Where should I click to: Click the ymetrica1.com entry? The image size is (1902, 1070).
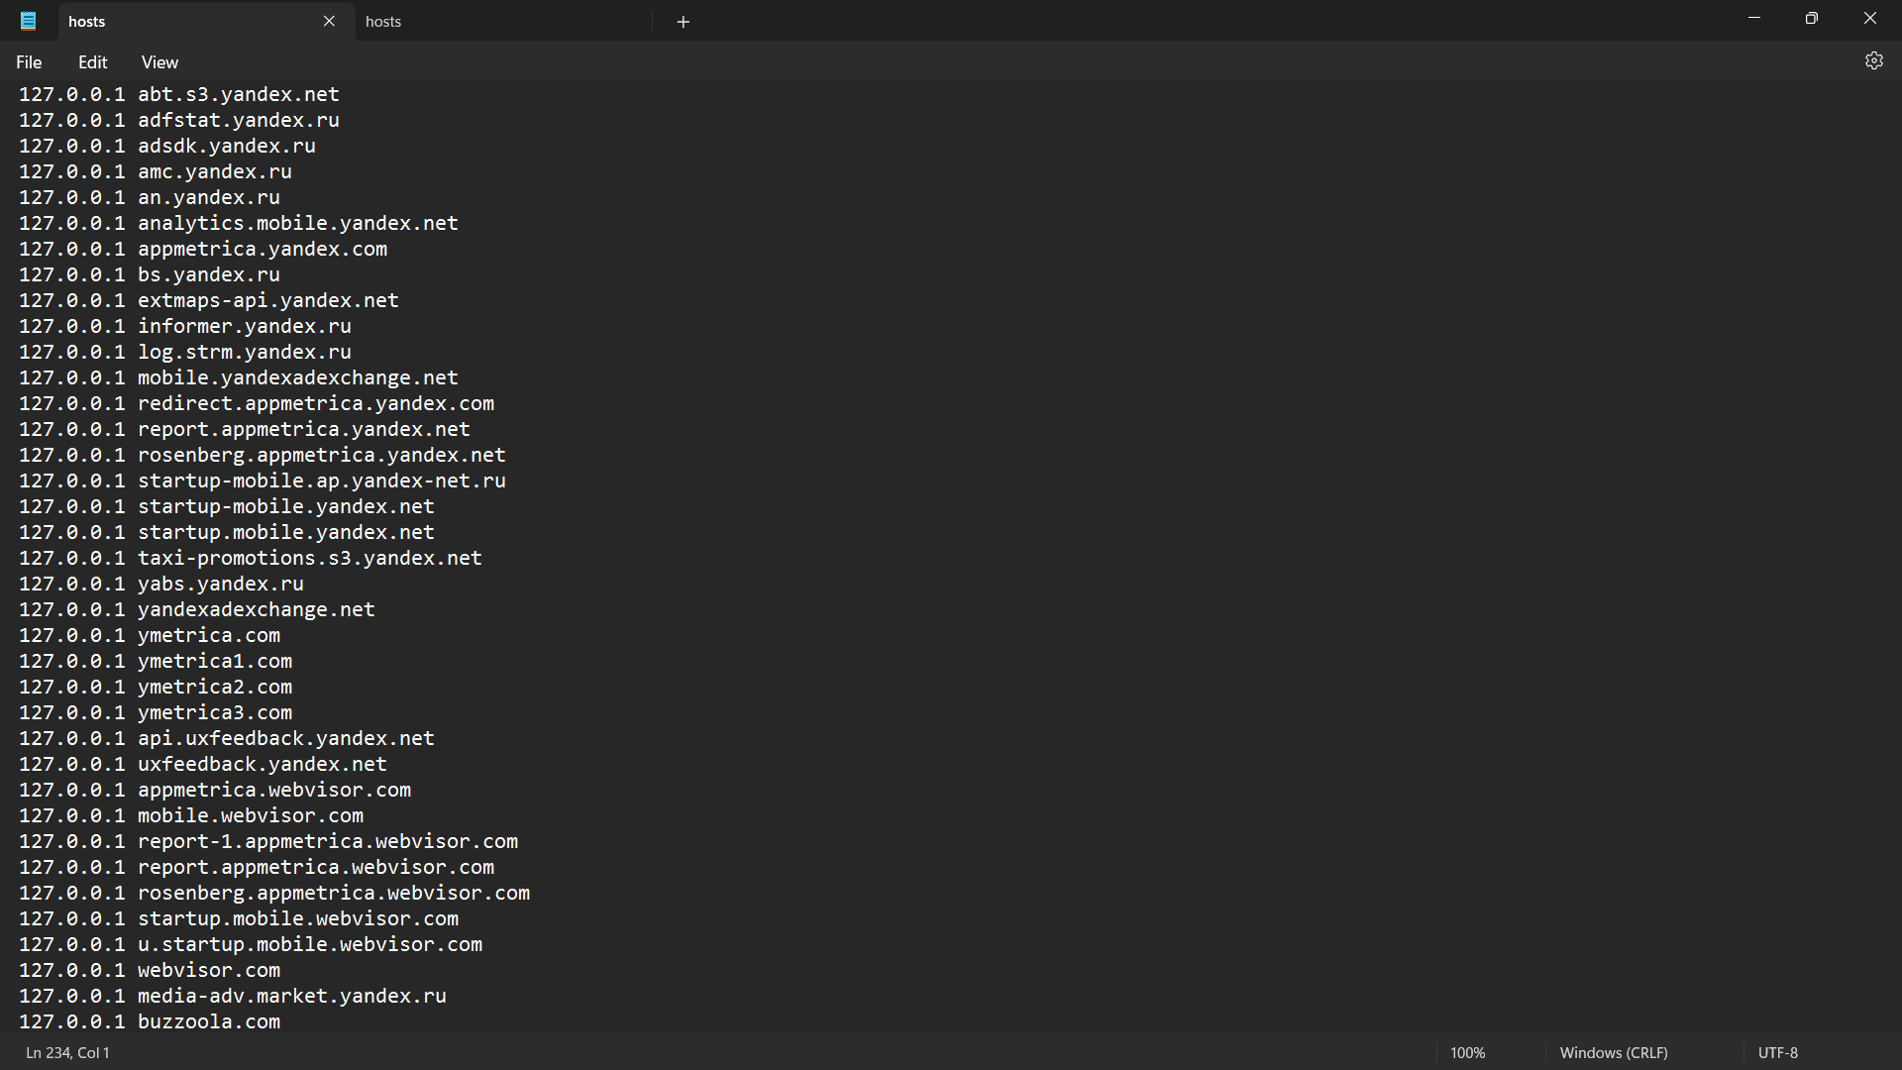point(156,661)
